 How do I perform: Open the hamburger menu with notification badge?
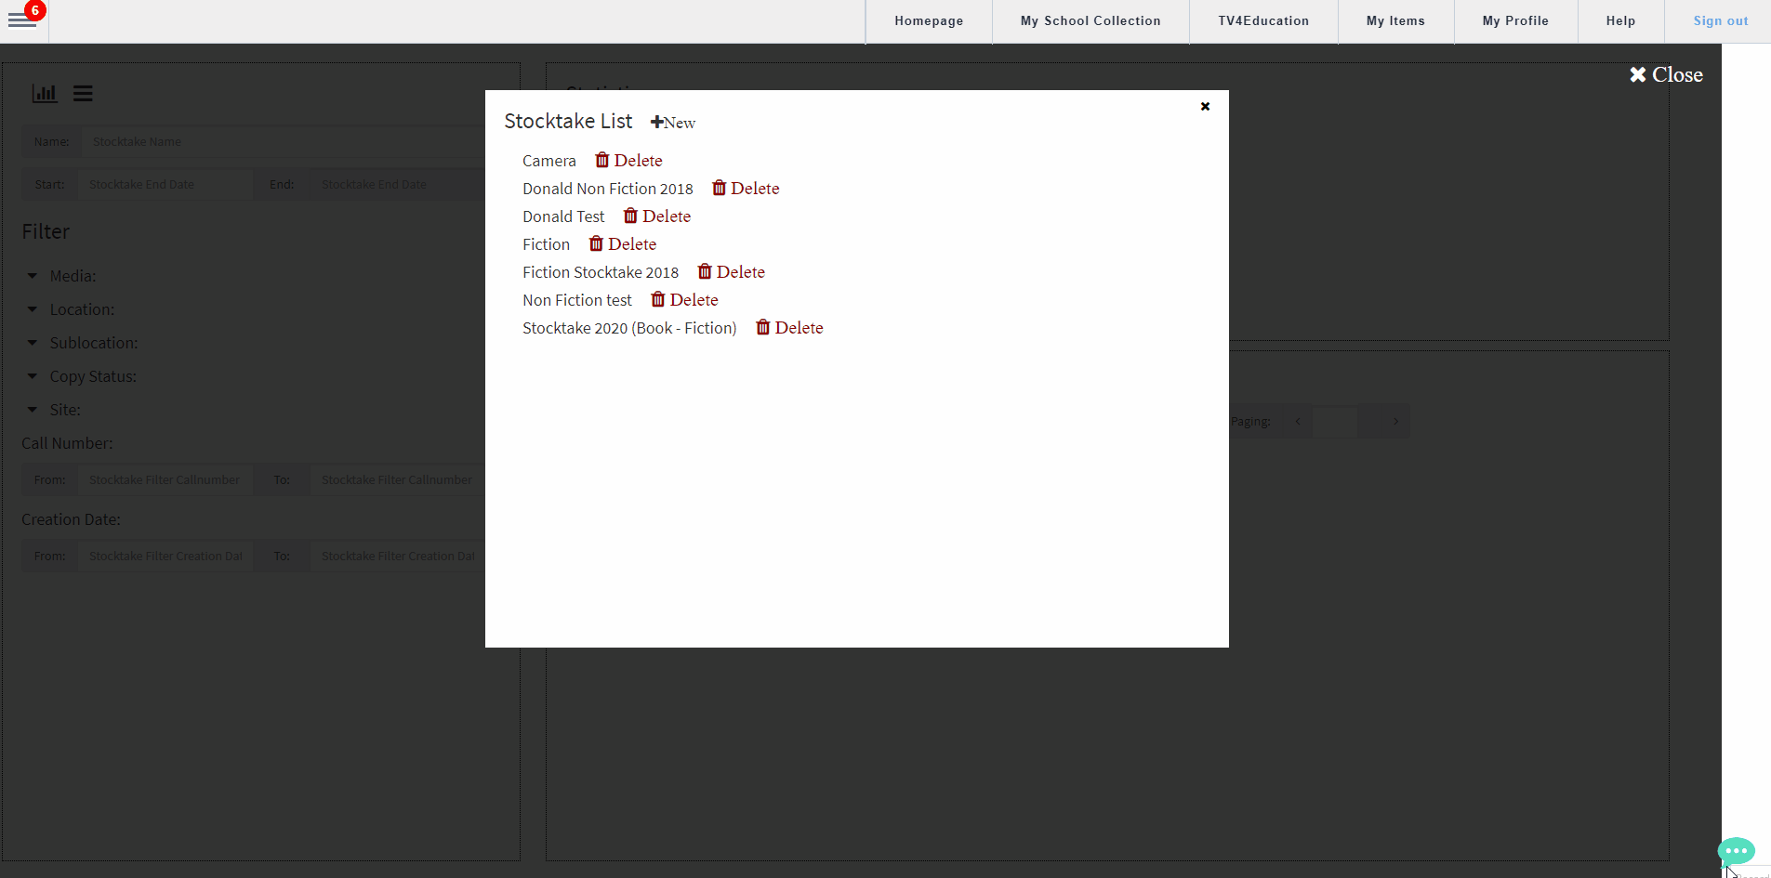pos(22,20)
